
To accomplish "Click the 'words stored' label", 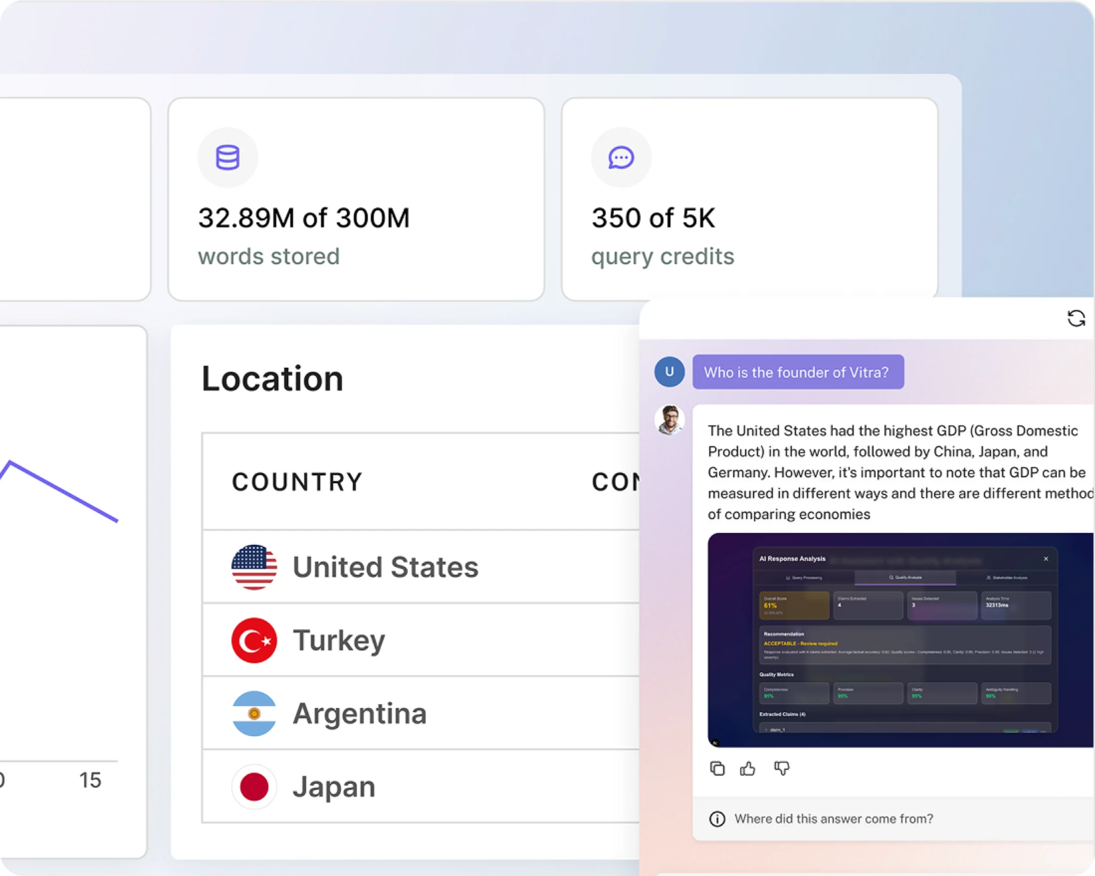I will click(x=269, y=256).
